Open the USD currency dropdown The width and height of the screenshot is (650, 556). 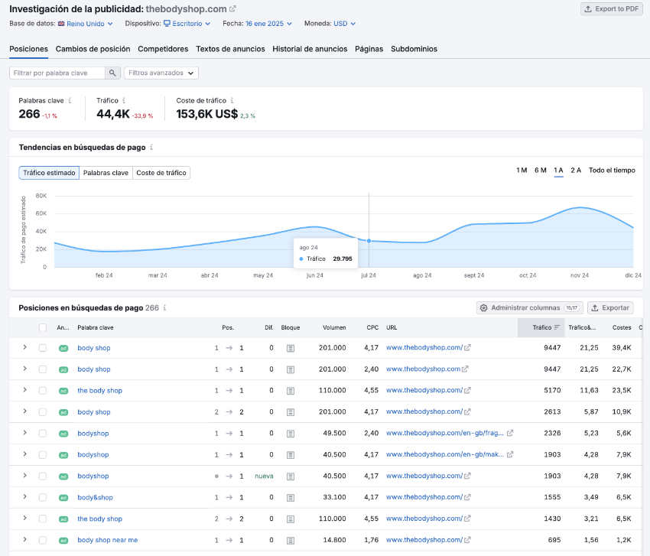[x=344, y=24]
